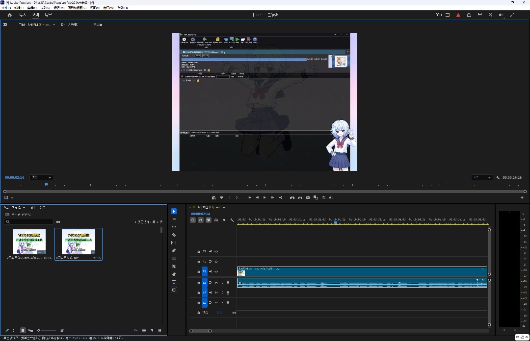Toggle linked selection in timeline

pos(208,220)
